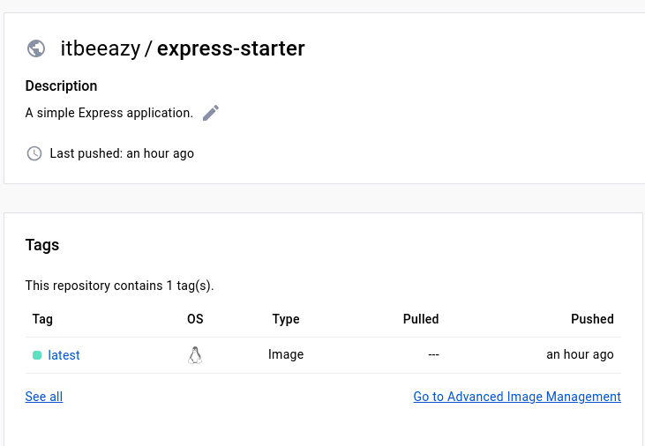Click the Tag column header
Image resolution: width=645 pixels, height=446 pixels.
pyautogui.click(x=42, y=319)
